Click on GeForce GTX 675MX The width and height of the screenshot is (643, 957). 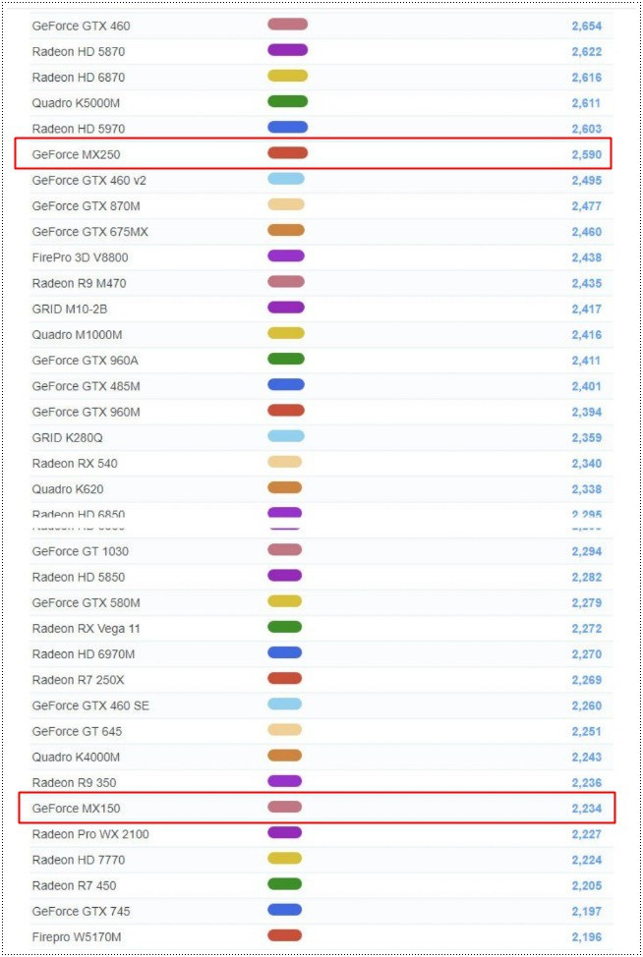click(x=89, y=232)
